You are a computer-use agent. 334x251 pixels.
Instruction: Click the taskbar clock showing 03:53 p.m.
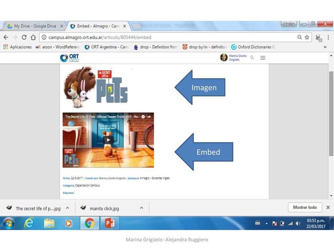coord(316,224)
